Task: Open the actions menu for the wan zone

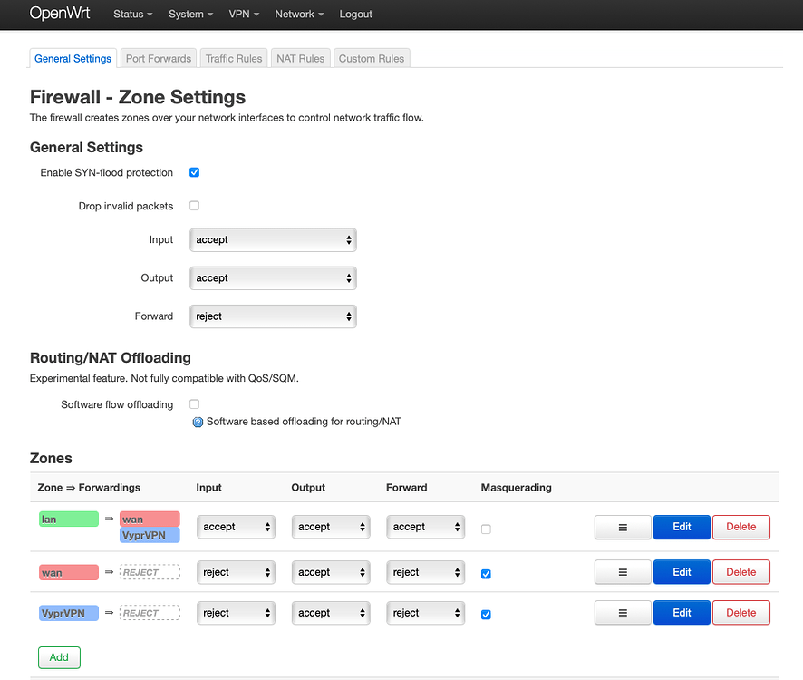Action: pyautogui.click(x=622, y=571)
